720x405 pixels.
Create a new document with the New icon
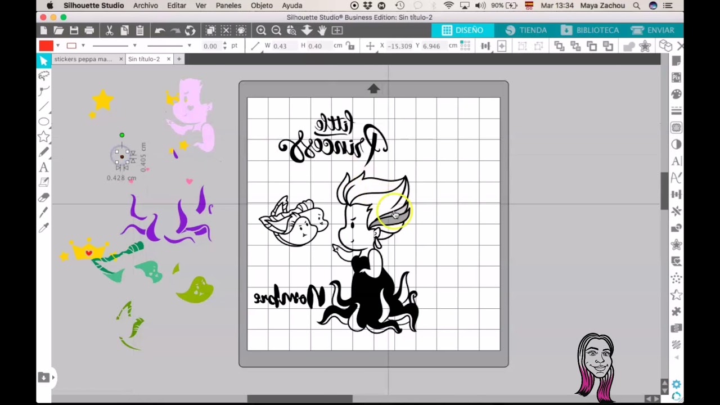point(44,30)
